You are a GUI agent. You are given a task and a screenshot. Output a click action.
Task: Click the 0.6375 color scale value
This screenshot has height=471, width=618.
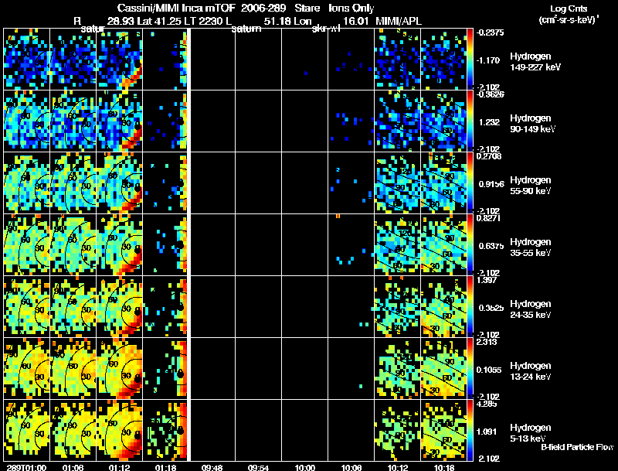pyautogui.click(x=491, y=246)
